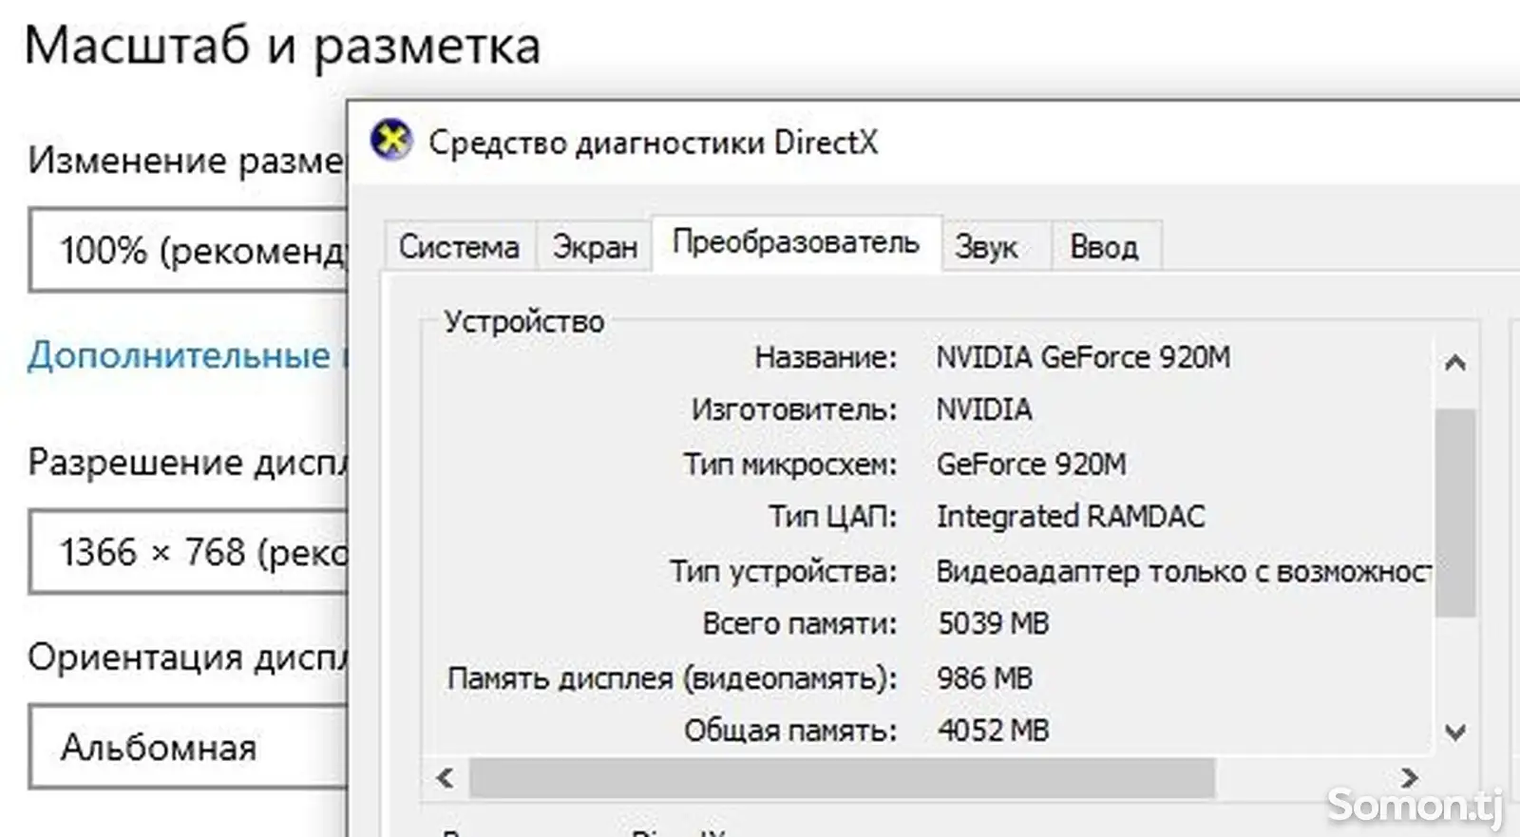Click the horizontal scrollbar thumb in device panel
The height and width of the screenshot is (837, 1520).
coord(842,778)
